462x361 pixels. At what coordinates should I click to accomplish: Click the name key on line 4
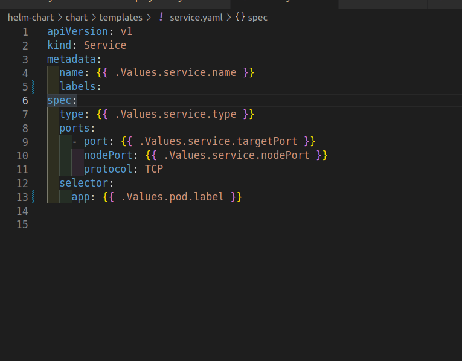coord(72,72)
